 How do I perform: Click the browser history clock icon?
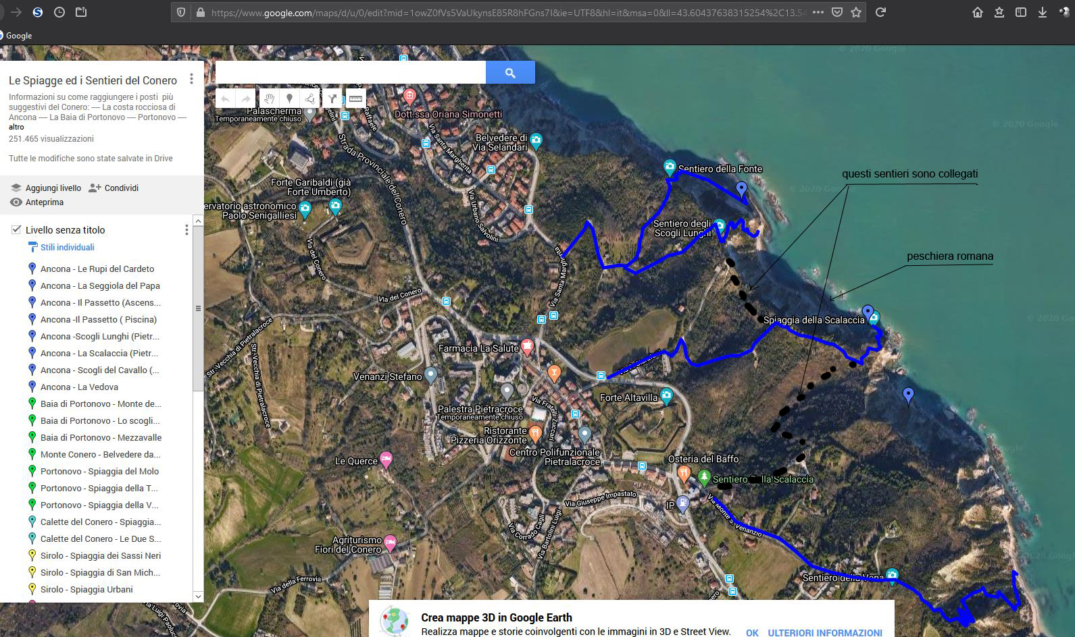tap(59, 12)
